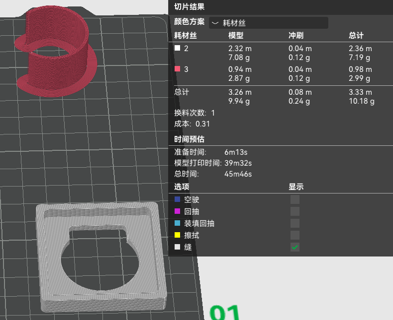Click the filament 3 model length 0.94 m
This screenshot has width=393, height=320.
pyautogui.click(x=240, y=69)
